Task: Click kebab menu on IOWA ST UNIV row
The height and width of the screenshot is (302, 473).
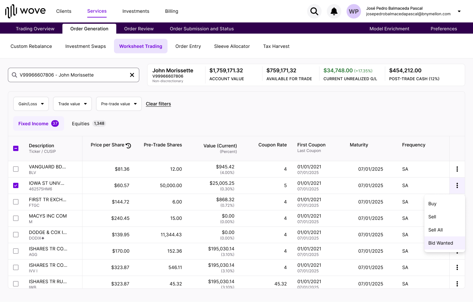Action: pyautogui.click(x=457, y=186)
